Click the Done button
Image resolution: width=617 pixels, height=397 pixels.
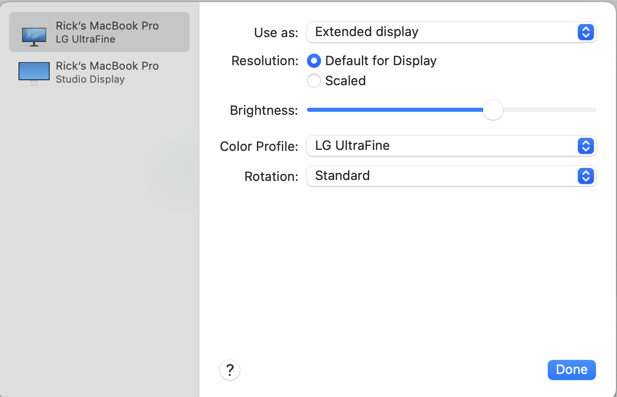[x=571, y=369]
